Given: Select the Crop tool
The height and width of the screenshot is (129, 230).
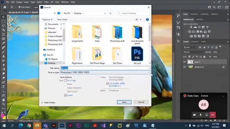Looking at the screenshot, I should coord(3,34).
